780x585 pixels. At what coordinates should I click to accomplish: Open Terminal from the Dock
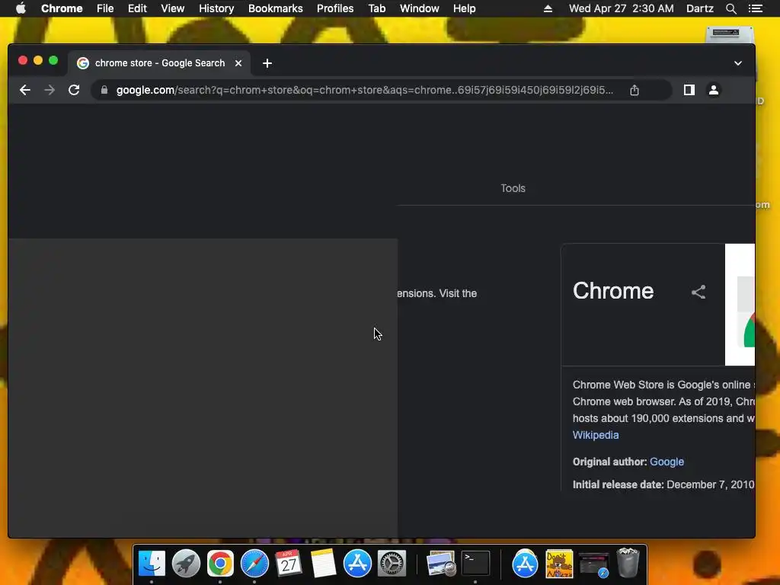(475, 564)
